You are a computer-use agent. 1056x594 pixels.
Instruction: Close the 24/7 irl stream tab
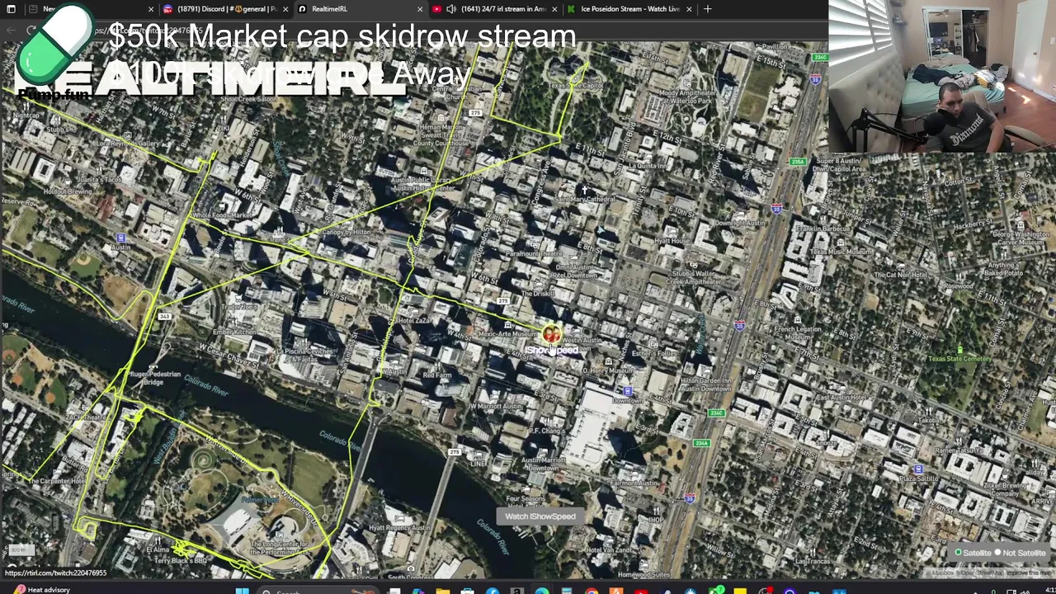[554, 9]
